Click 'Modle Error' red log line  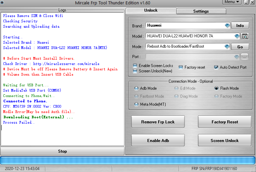point(39,112)
